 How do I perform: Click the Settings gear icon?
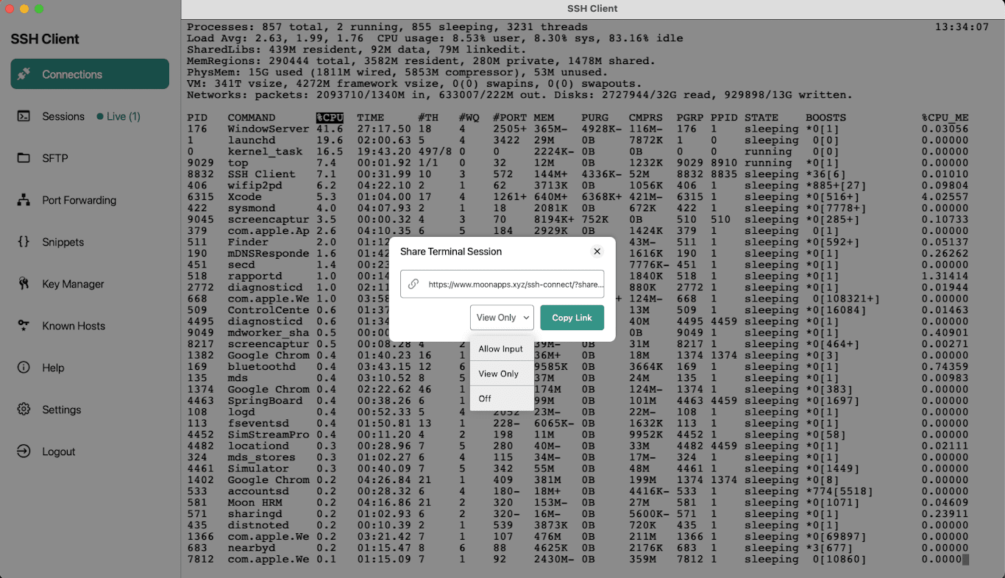tap(24, 410)
